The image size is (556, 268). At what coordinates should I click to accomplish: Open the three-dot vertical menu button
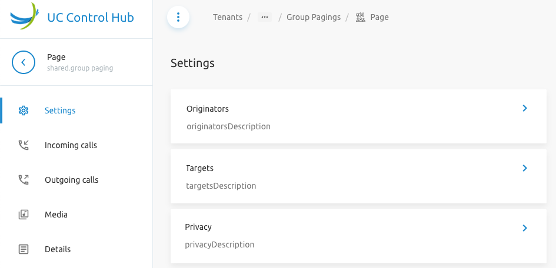point(178,17)
